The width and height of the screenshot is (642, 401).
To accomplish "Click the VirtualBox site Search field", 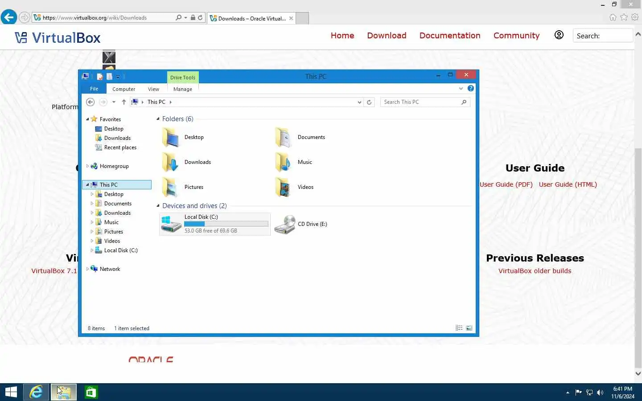I will point(602,36).
